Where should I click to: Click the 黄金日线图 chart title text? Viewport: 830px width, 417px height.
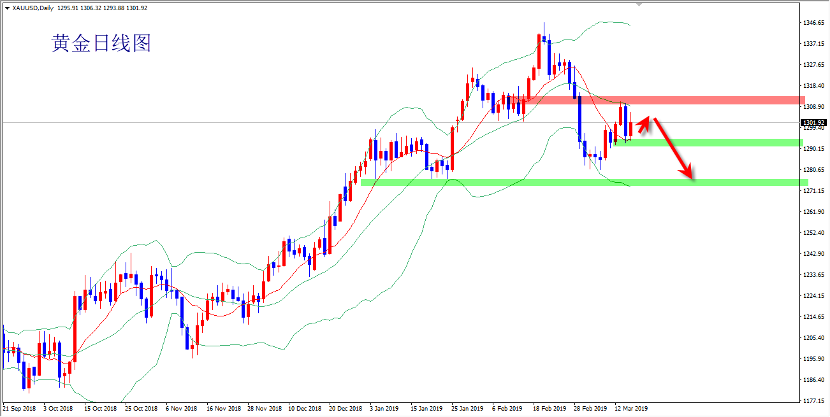(x=101, y=43)
